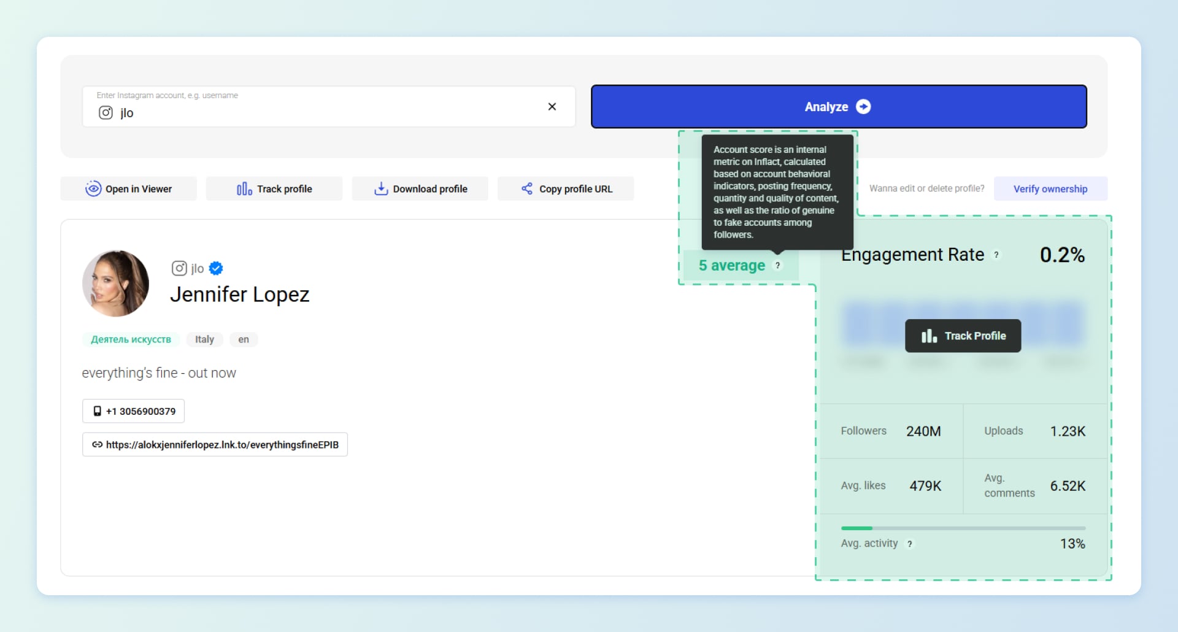Click the 240M followers value
The height and width of the screenshot is (632, 1178).
point(923,431)
